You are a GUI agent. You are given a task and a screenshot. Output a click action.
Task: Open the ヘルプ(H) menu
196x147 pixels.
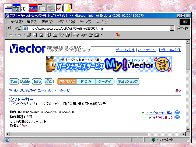101,22
